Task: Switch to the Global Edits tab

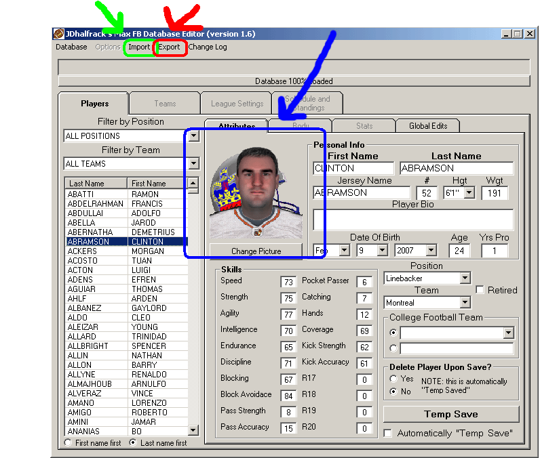Action: pos(428,126)
